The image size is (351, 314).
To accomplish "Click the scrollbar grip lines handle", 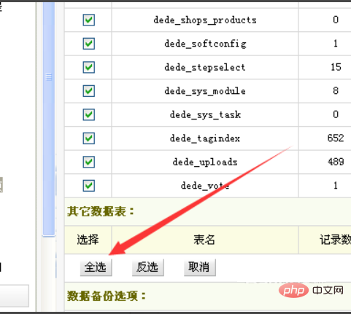I will 49,77.
